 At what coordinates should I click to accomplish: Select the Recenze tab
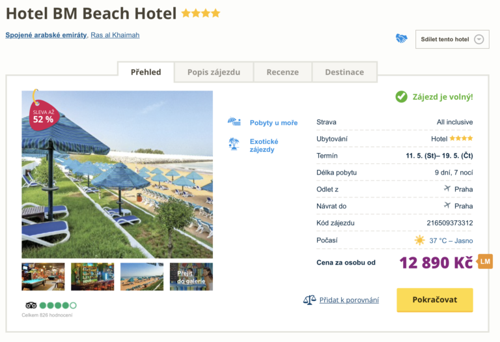click(x=283, y=72)
